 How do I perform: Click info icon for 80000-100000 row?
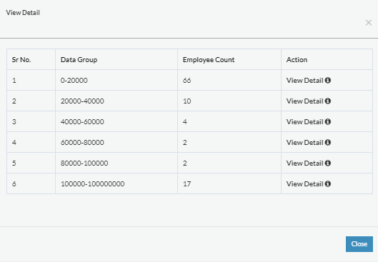[327, 163]
